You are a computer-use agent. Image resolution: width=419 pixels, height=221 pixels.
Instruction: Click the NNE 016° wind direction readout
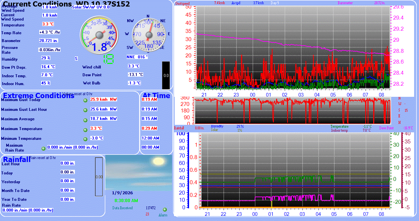coord(137,57)
